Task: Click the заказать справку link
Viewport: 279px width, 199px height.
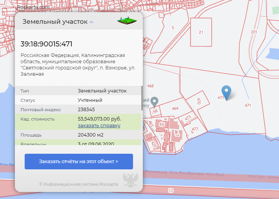Action: click(x=99, y=126)
